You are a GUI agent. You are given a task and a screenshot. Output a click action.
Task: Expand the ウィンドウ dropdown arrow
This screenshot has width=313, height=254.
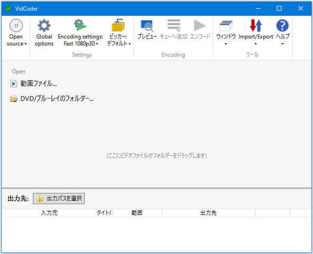(226, 44)
